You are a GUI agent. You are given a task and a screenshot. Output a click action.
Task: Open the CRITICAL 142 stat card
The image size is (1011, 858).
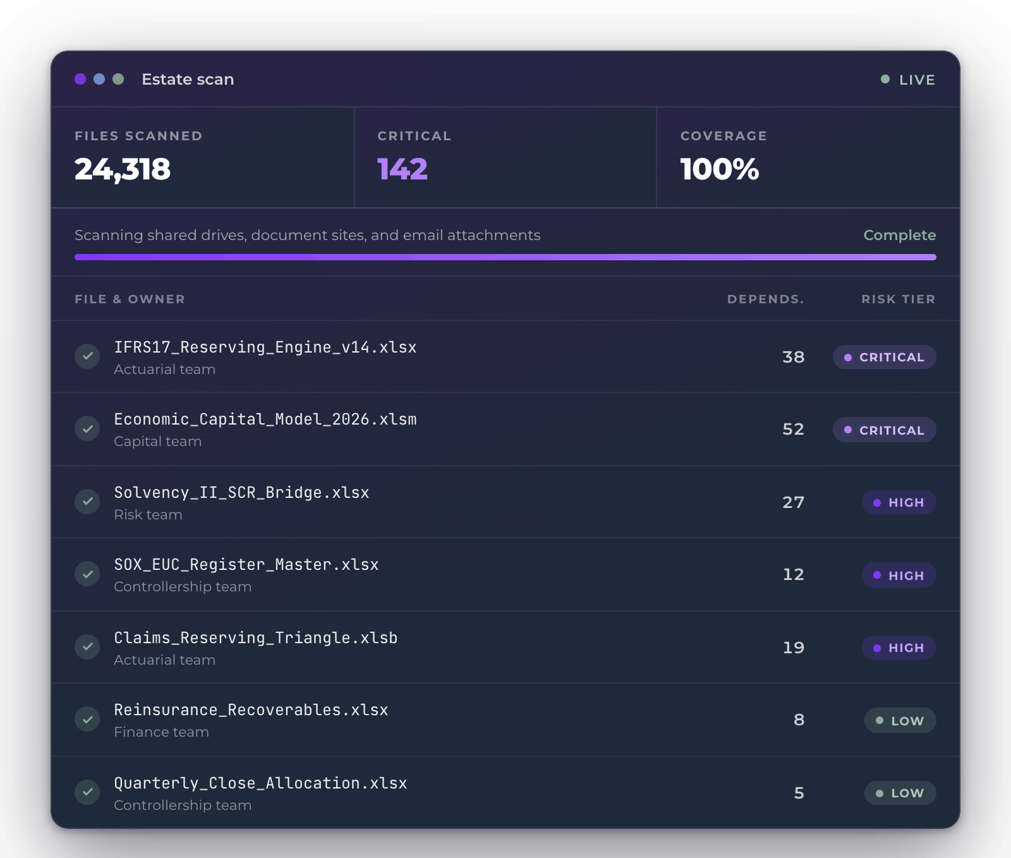[x=505, y=157]
